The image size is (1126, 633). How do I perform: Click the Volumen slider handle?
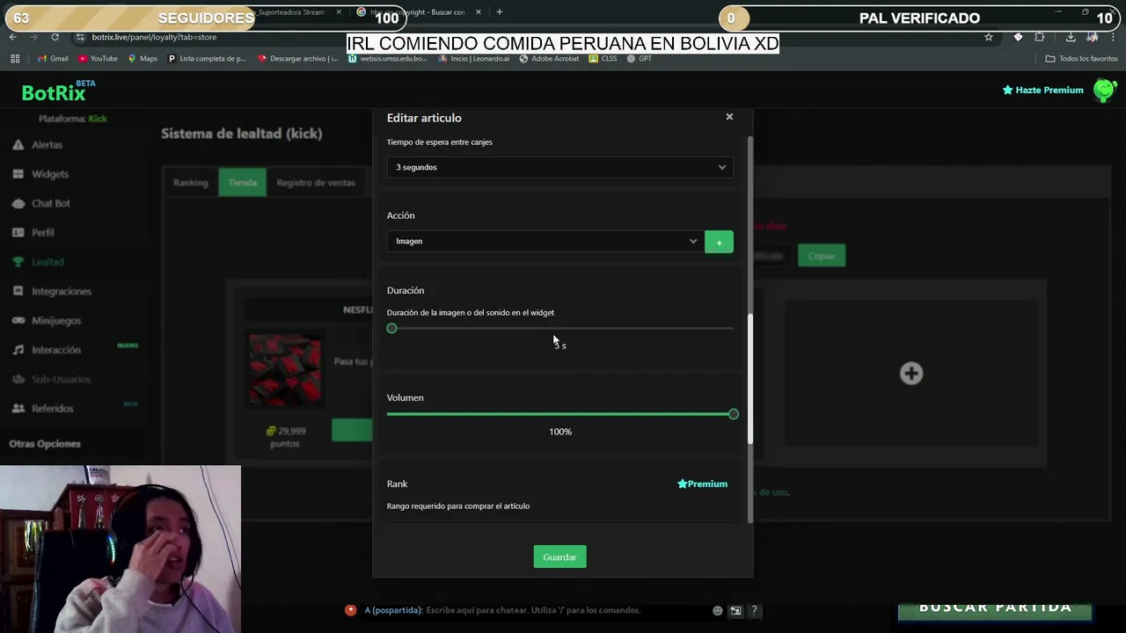(x=734, y=414)
